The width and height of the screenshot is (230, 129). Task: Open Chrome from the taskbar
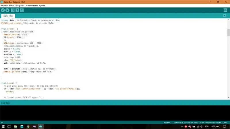coord(28,126)
